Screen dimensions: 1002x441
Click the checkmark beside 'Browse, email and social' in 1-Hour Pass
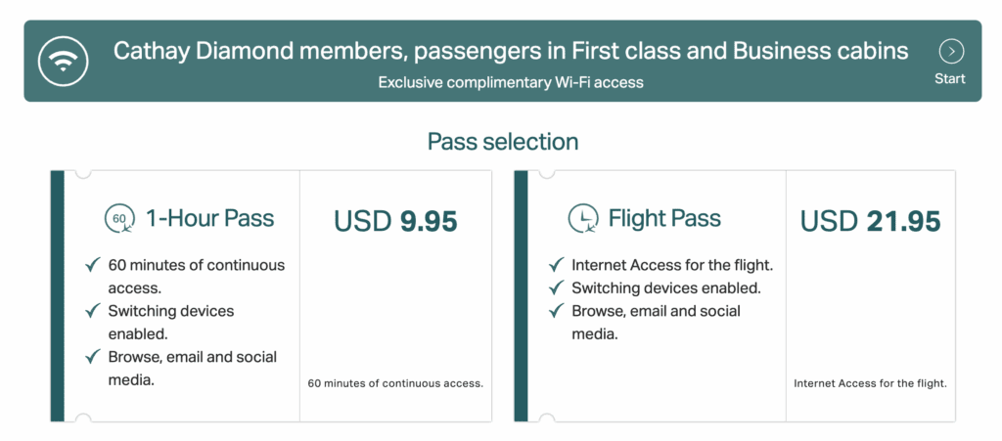point(94,356)
